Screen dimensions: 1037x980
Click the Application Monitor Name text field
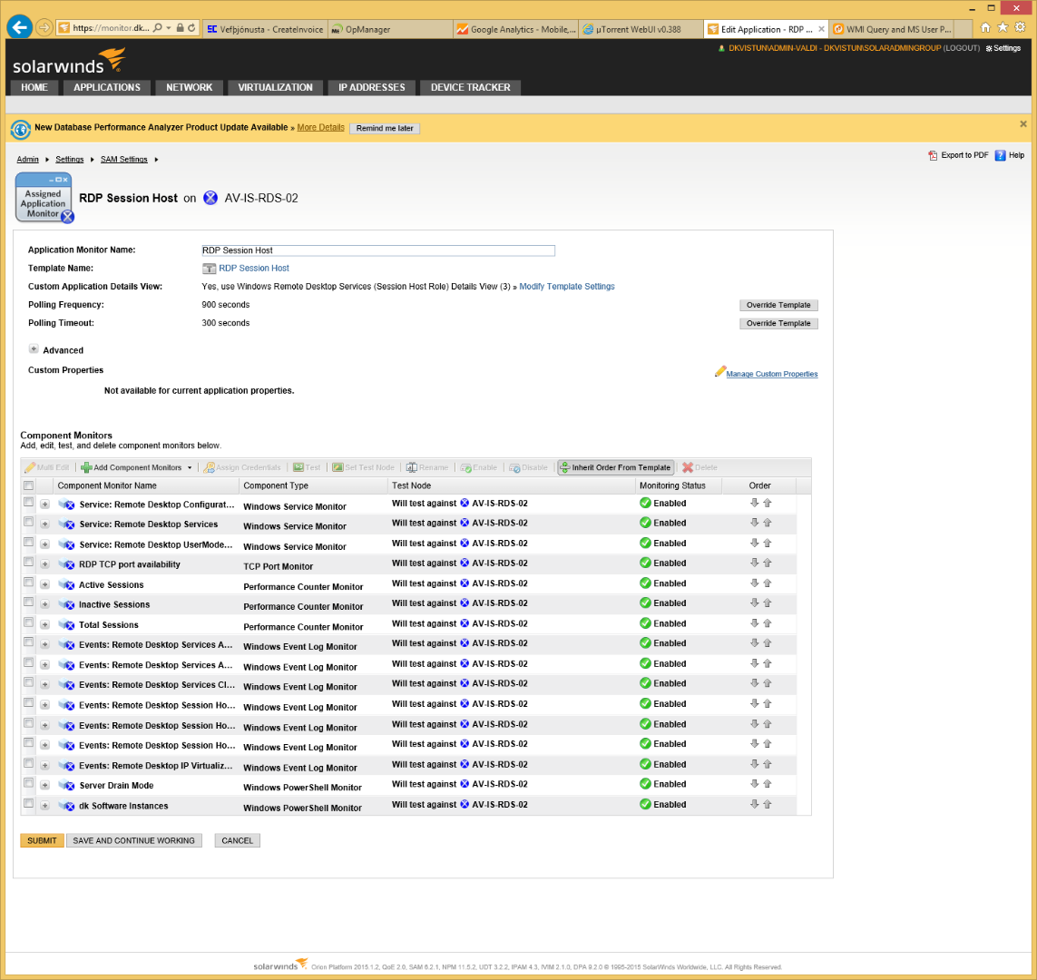coord(377,250)
